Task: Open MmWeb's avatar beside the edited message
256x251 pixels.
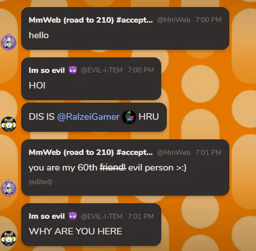Action: click(9, 188)
